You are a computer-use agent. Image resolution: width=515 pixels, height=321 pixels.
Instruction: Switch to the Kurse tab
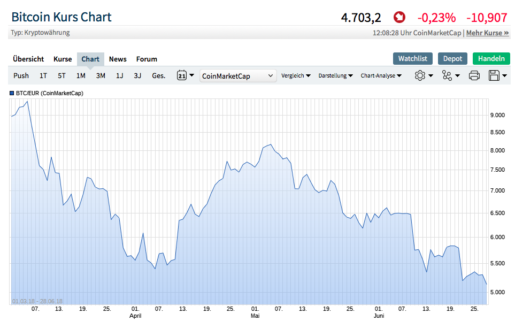click(x=63, y=59)
